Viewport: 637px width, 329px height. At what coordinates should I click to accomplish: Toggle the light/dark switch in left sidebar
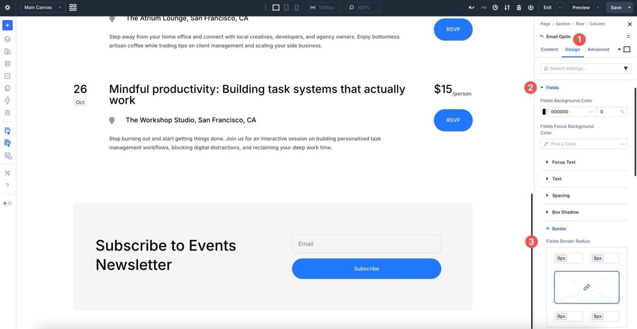(7, 203)
